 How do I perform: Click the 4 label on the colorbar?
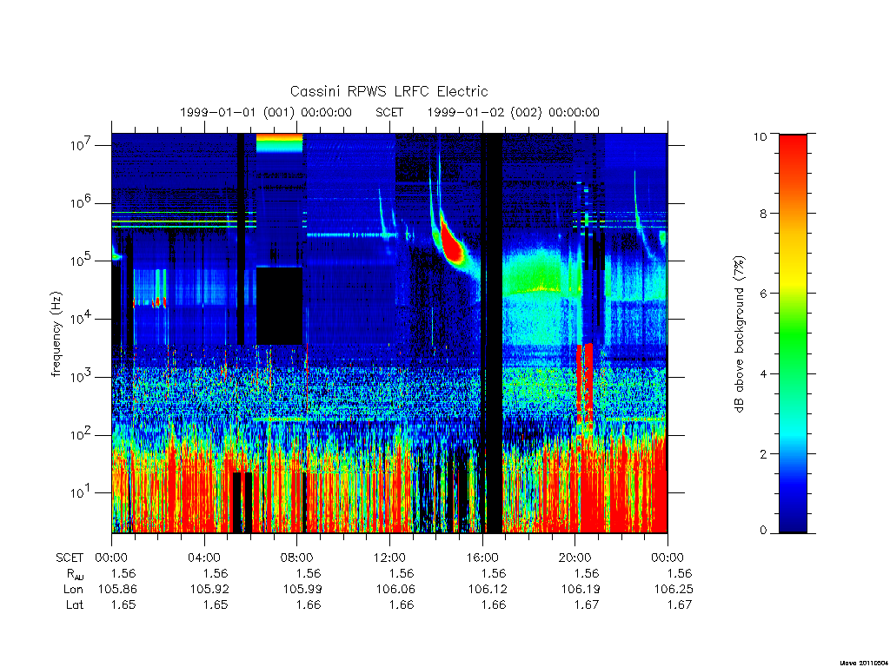[x=763, y=373]
